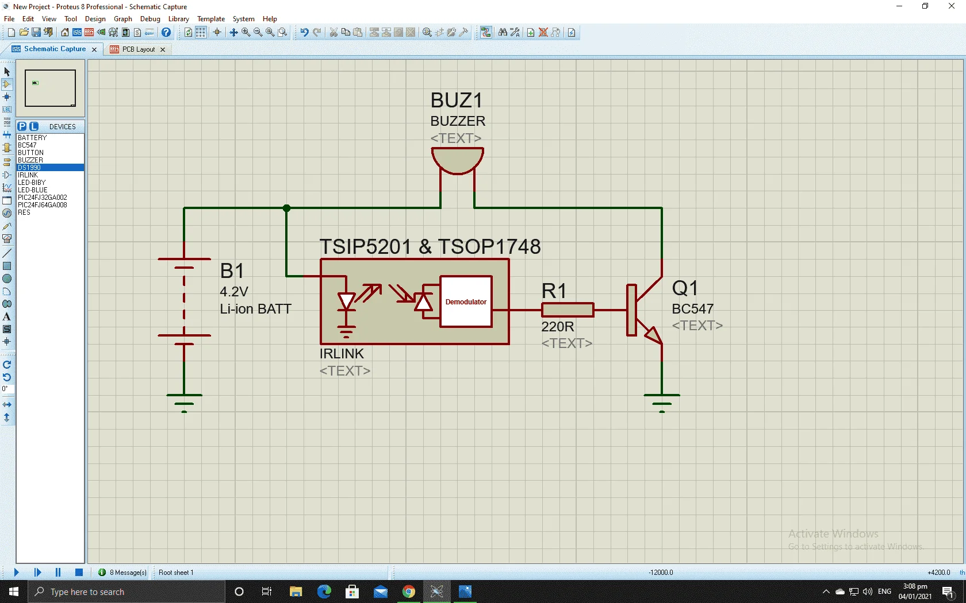This screenshot has height=603, width=966.
Task: Select LED-BLUE in the devices list
Action: [x=50, y=190]
